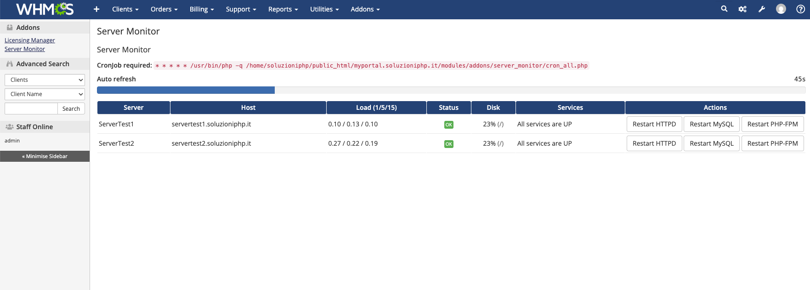Screen dimensions: 810x290
Task: Open the Billing dropdown menu
Action: tap(202, 9)
